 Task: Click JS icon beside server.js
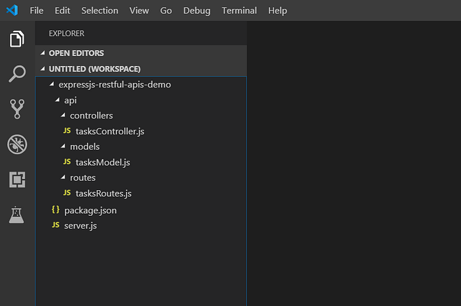pyautogui.click(x=55, y=225)
